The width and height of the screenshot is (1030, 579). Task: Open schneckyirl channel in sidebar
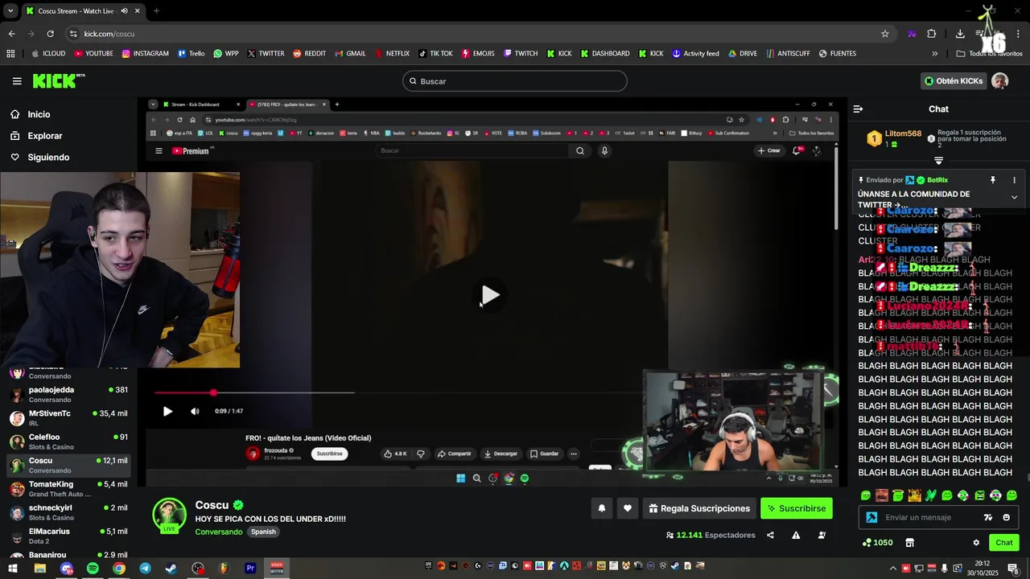point(68,512)
